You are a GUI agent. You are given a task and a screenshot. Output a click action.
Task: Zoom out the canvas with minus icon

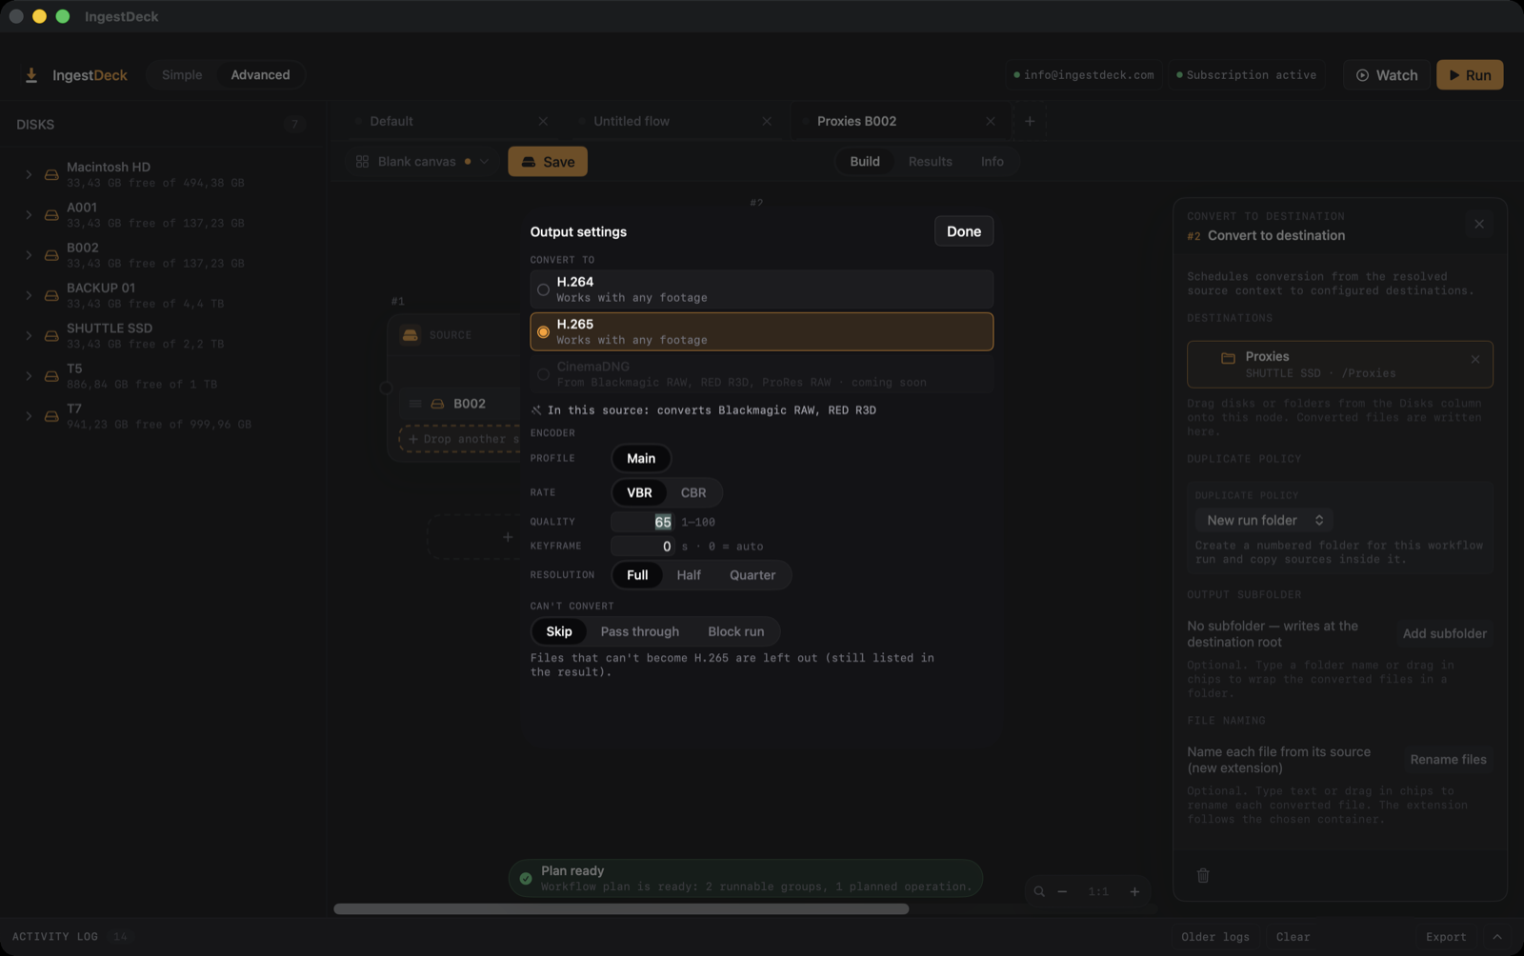[x=1063, y=892]
